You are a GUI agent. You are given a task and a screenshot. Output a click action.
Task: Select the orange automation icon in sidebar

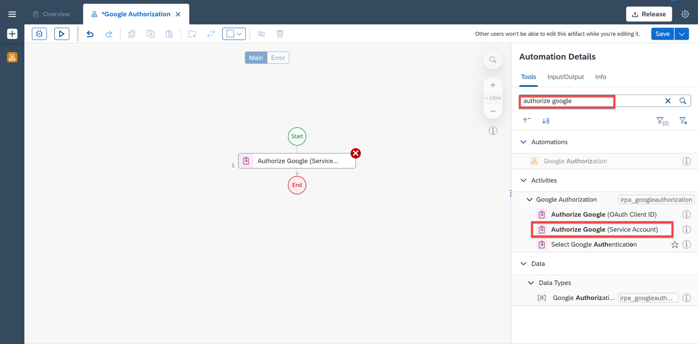12,58
